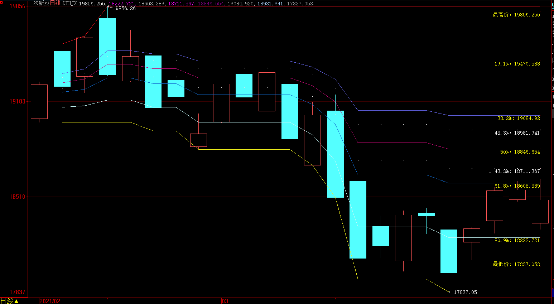Image resolution: width=554 pixels, height=304 pixels.
Task: Click the 19856 price axis label
Action: click(x=18, y=6)
